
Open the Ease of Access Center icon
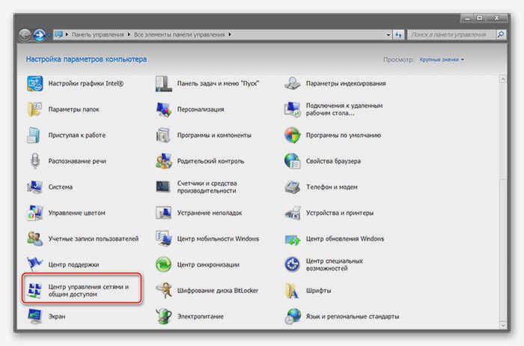click(x=293, y=264)
